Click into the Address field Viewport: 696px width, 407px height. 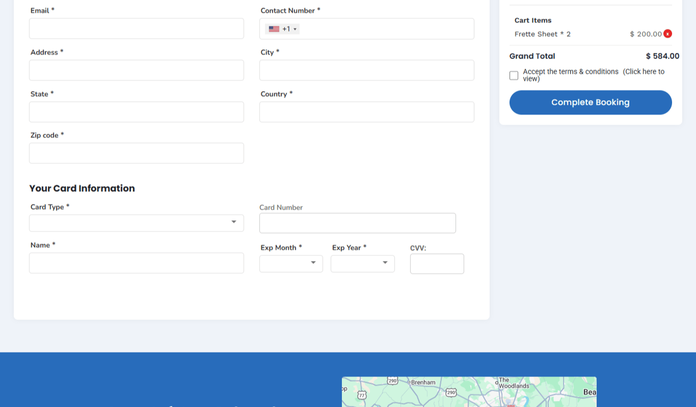pyautogui.click(x=137, y=70)
